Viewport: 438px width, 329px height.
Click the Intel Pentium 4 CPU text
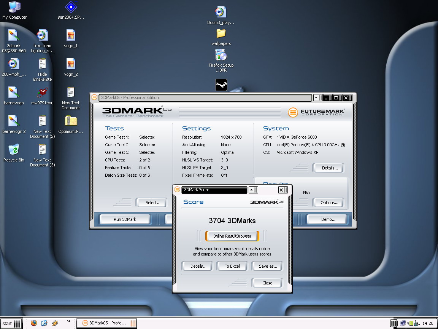tap(310, 145)
